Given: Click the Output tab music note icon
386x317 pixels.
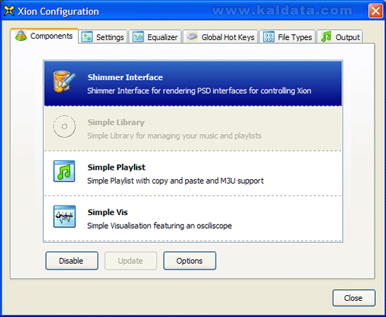Looking at the screenshot, I should [x=326, y=36].
